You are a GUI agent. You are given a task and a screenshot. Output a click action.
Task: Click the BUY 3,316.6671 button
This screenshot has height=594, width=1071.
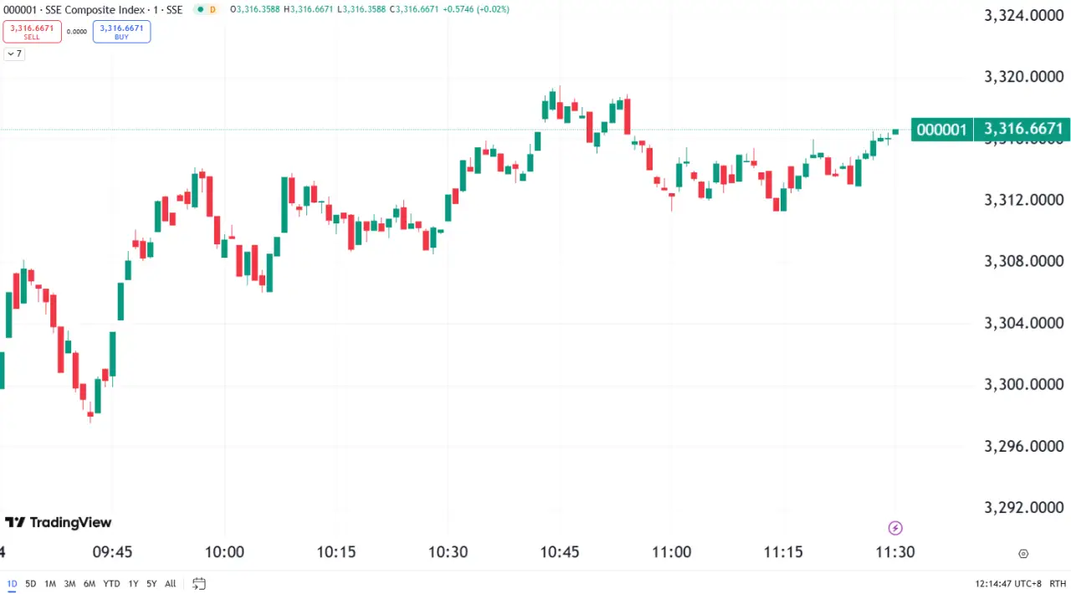coord(121,32)
